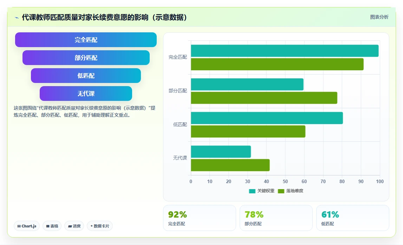The image size is (403, 245).
Task: Click the x-axis tick label 0
Action: coord(191,181)
